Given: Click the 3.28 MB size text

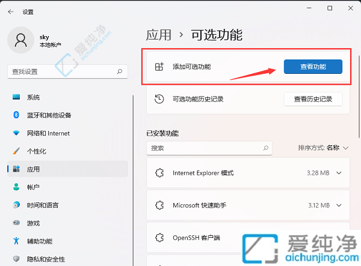Looking at the screenshot, I should pyautogui.click(x=318, y=173).
